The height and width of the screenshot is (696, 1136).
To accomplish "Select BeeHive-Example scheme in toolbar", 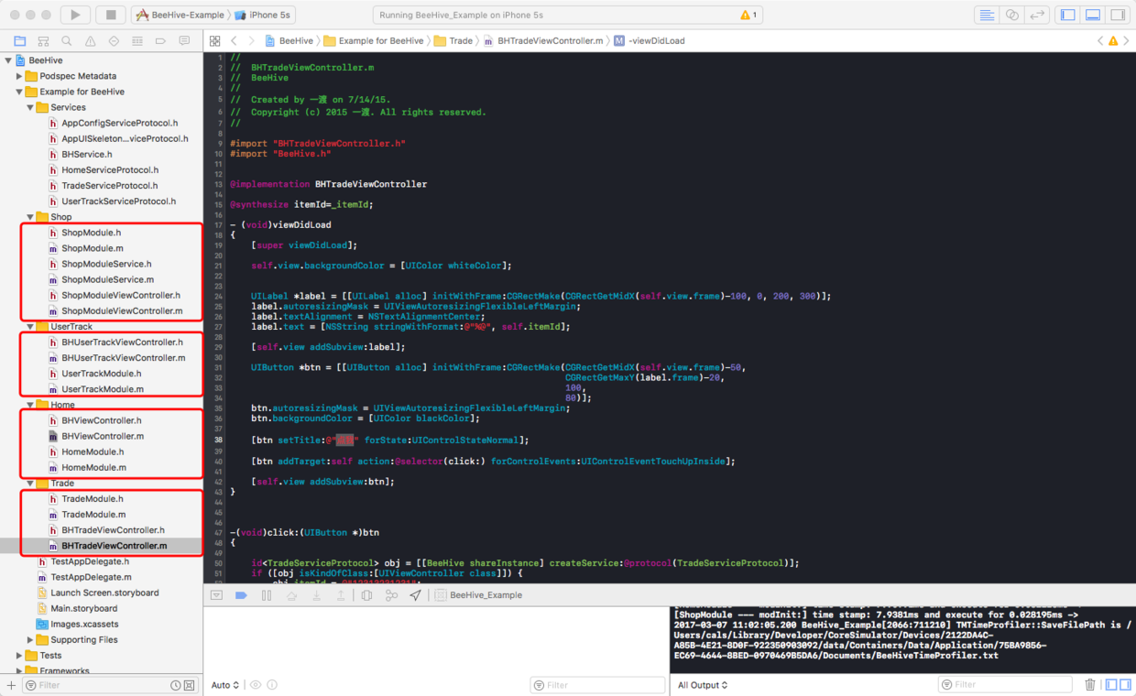I will [x=180, y=16].
